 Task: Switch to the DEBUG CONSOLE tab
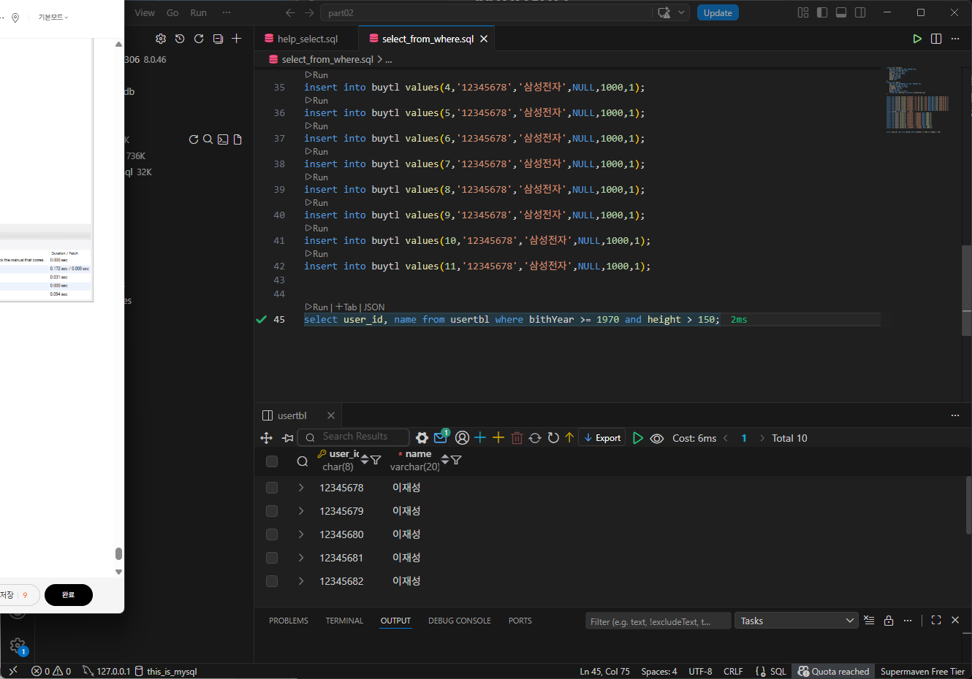[x=460, y=621]
